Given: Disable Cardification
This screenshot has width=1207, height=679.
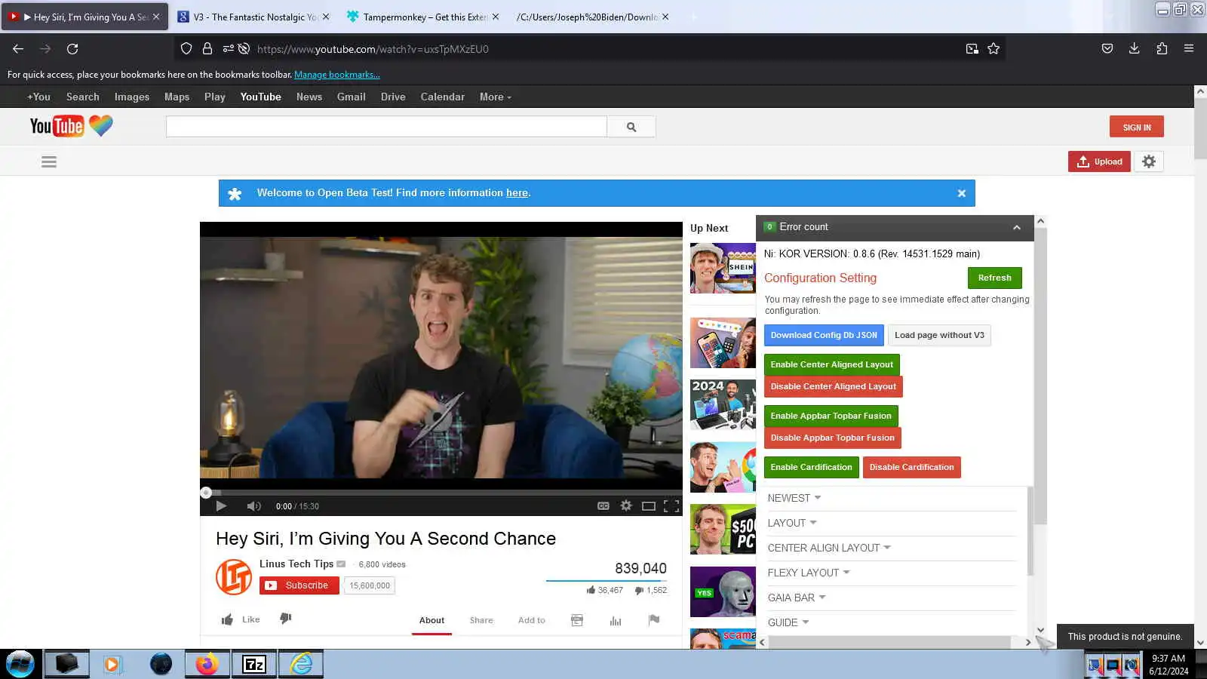Looking at the screenshot, I should click(911, 467).
